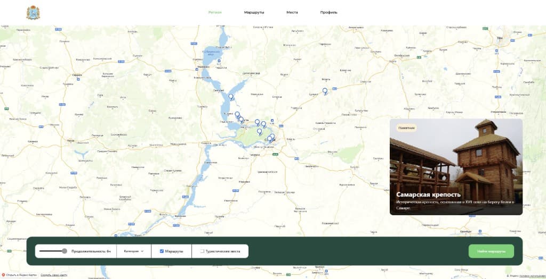
Task: Click the Самарская крепость card title
Action: [428, 195]
